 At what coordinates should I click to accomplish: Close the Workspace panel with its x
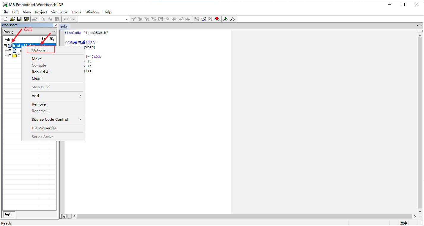[x=55, y=25]
